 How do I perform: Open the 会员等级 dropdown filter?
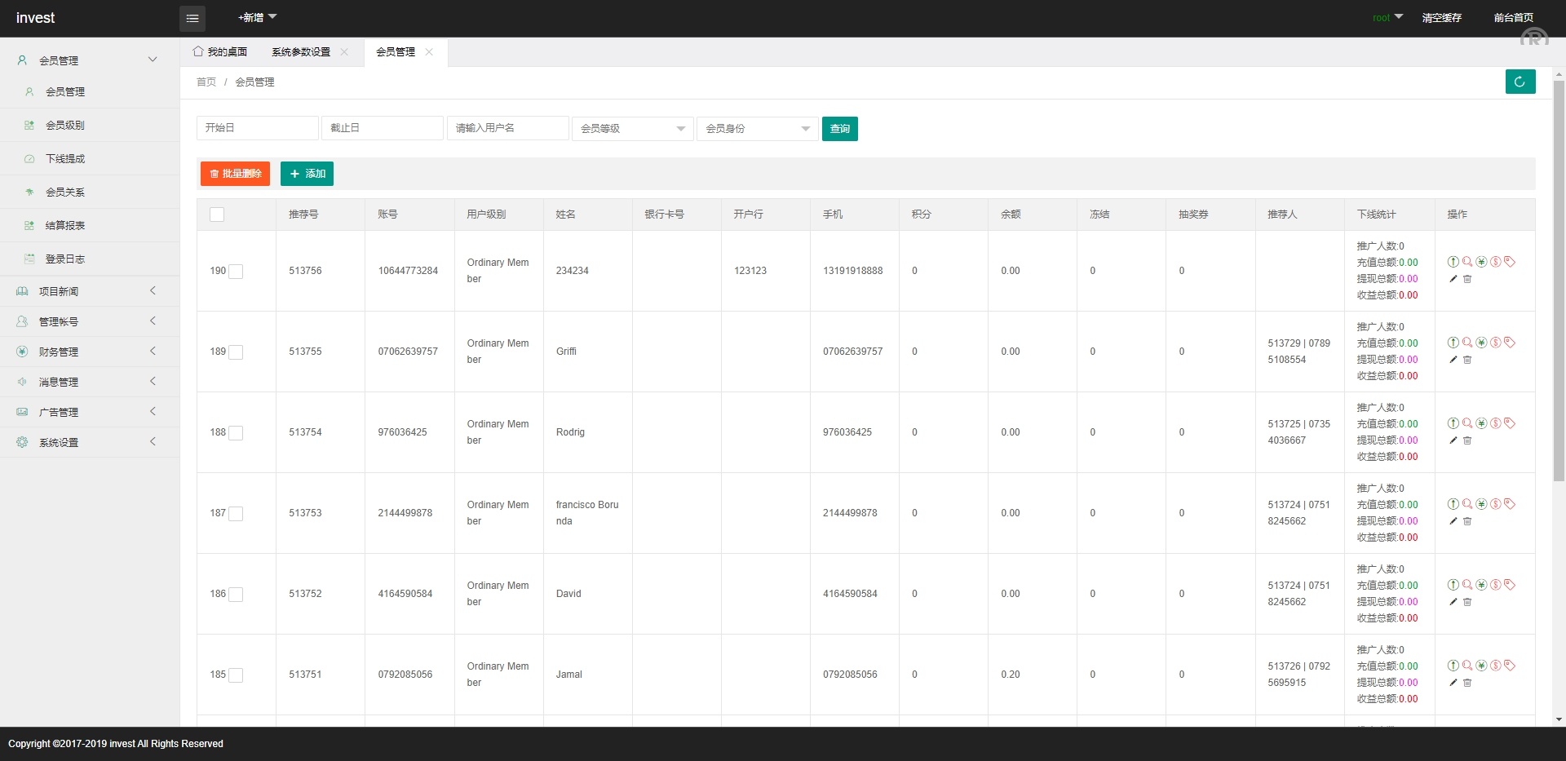coord(632,129)
